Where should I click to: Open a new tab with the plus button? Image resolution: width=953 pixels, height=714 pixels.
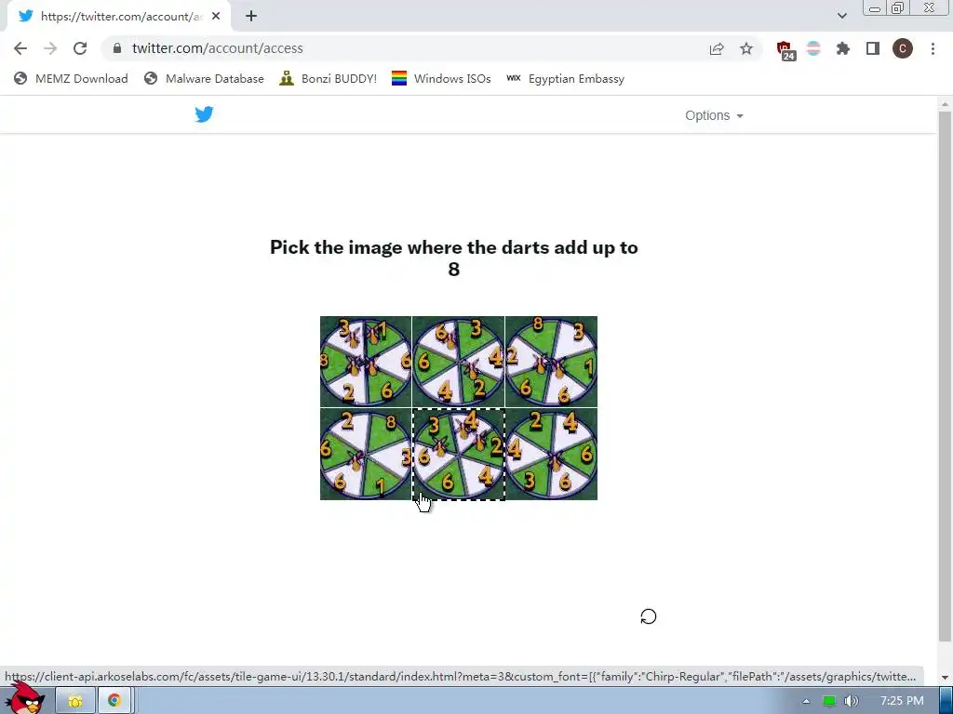pos(251,16)
